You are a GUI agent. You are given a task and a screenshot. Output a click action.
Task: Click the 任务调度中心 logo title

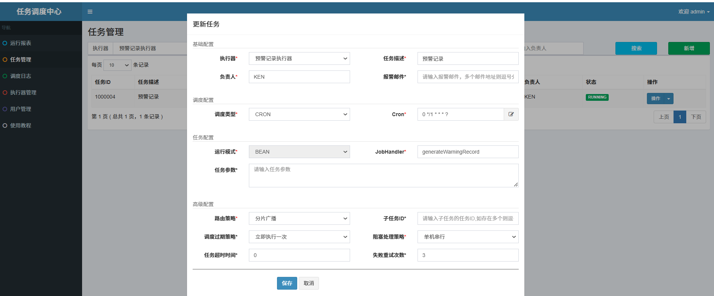point(39,12)
